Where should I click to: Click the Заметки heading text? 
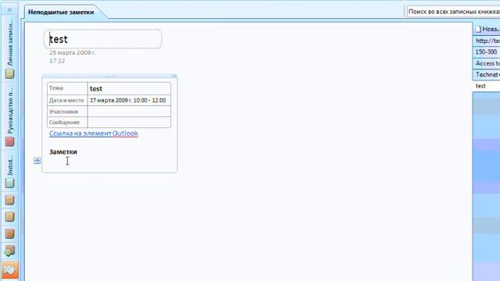[x=63, y=152]
